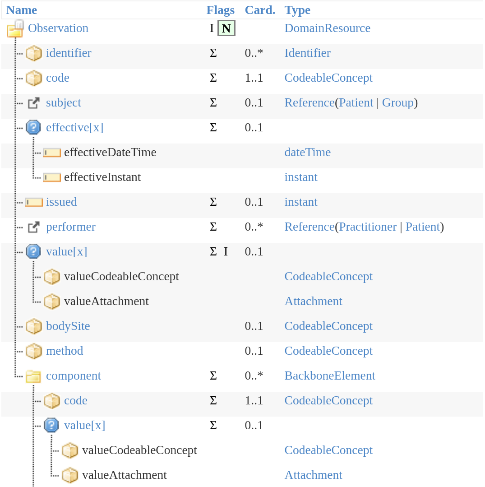Click the Card. column header

[x=260, y=10]
